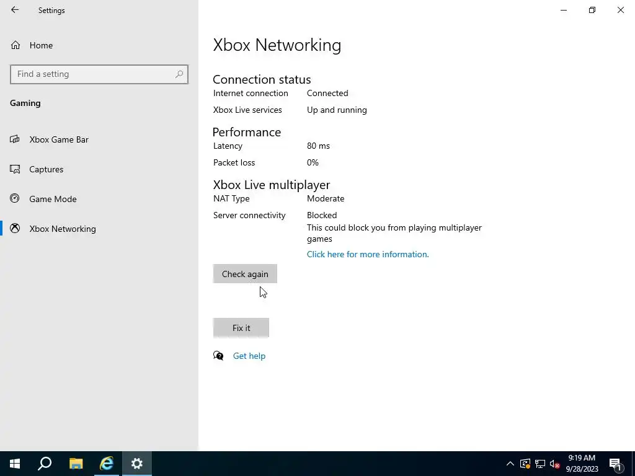This screenshot has height=476, width=635.
Task: Click the Captures sidebar icon
Action: (15, 169)
